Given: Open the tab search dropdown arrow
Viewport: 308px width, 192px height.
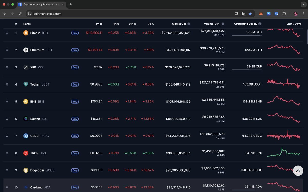Looking at the screenshot, I should [304, 4].
